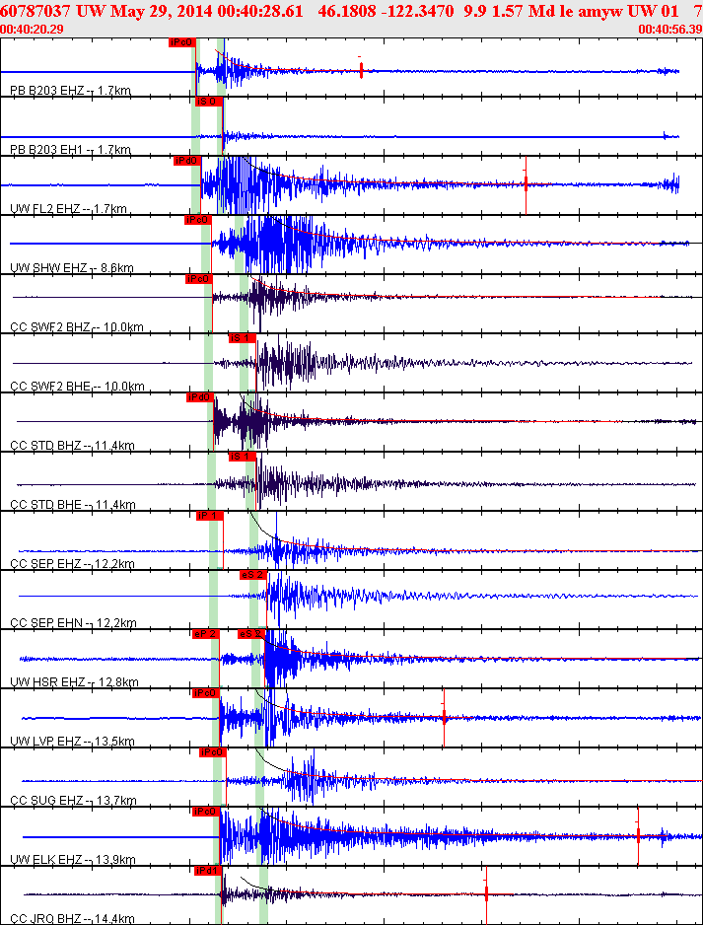Click the 'CC STD BHZ -- 11.4km' trace label
Image resolution: width=703 pixels, height=925 pixels.
pyautogui.click(x=73, y=446)
